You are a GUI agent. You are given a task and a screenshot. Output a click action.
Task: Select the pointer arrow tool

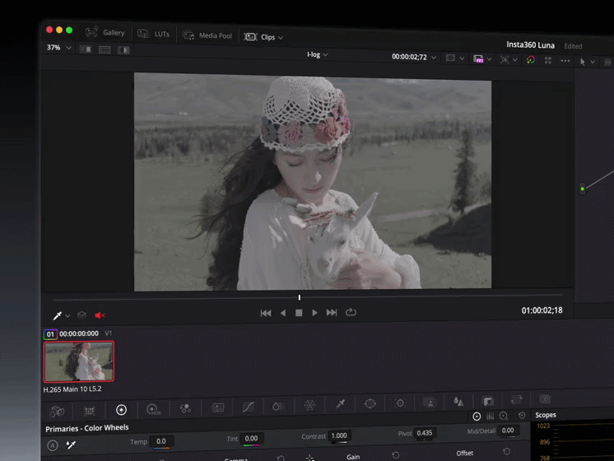click(x=582, y=62)
